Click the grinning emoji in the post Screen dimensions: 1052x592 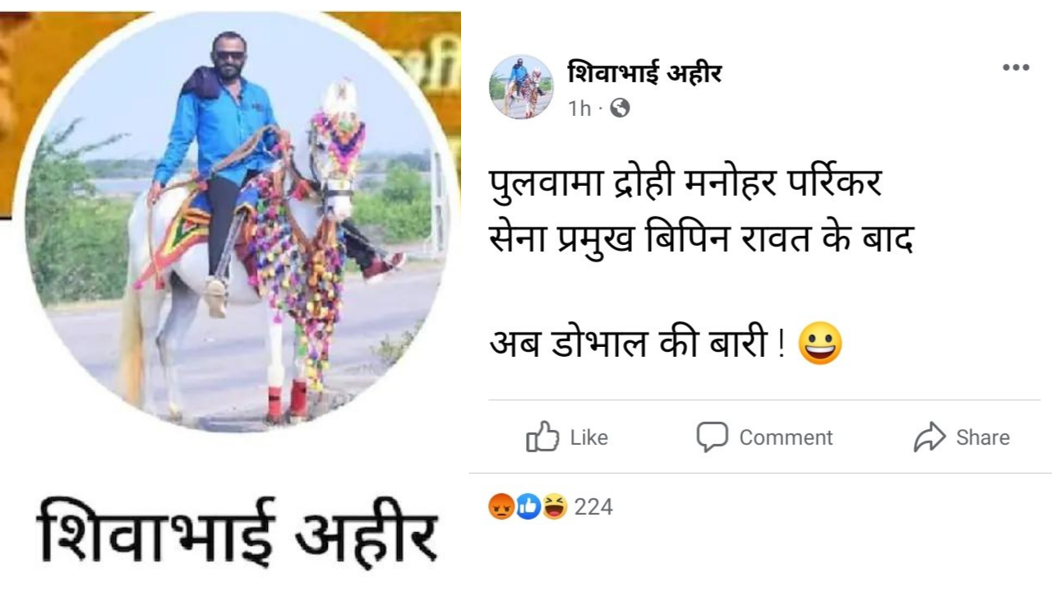[x=820, y=344]
